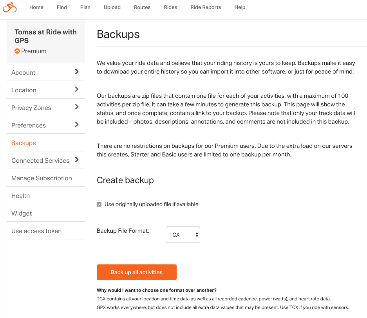Image resolution: width=367 pixels, height=318 pixels.
Task: Click the Create backup heading
Action: click(x=125, y=180)
